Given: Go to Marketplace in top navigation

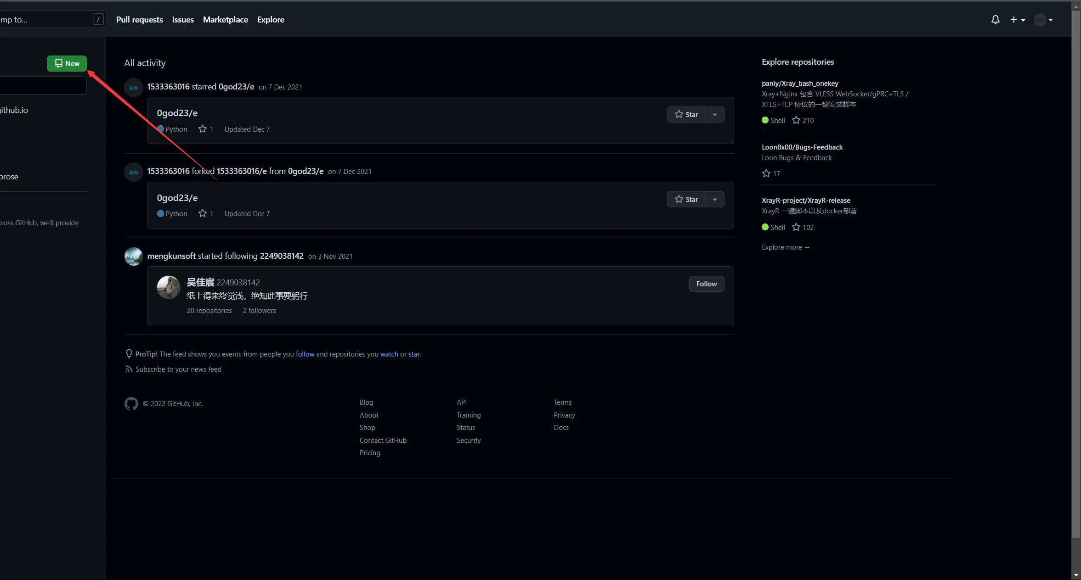Looking at the screenshot, I should (x=225, y=20).
